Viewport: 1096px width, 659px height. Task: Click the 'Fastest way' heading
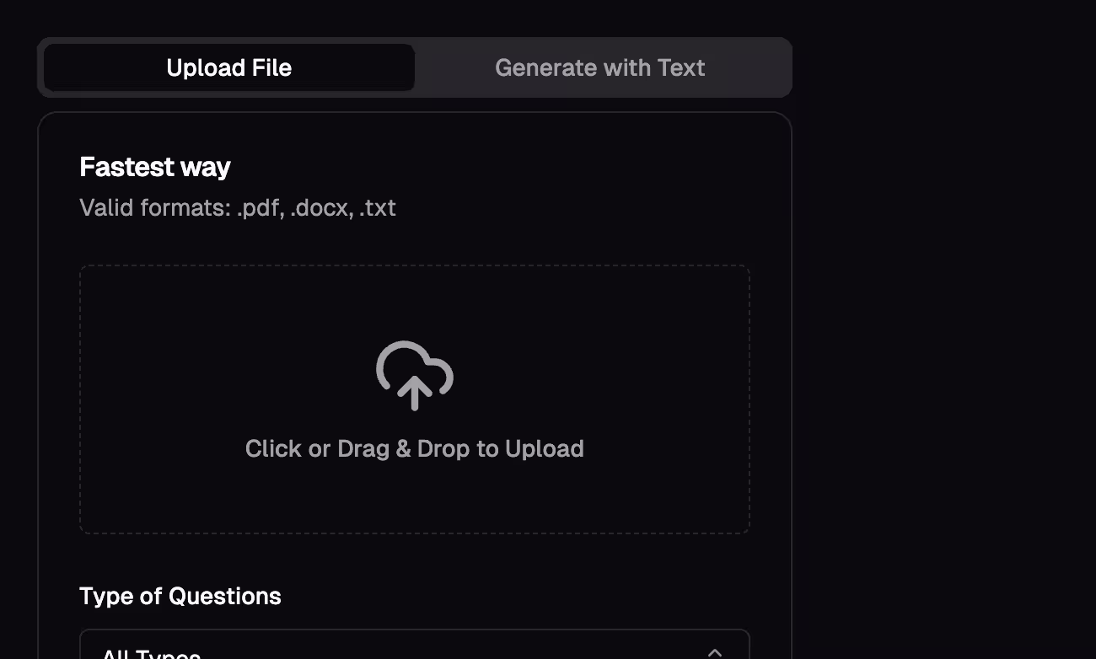(x=155, y=167)
